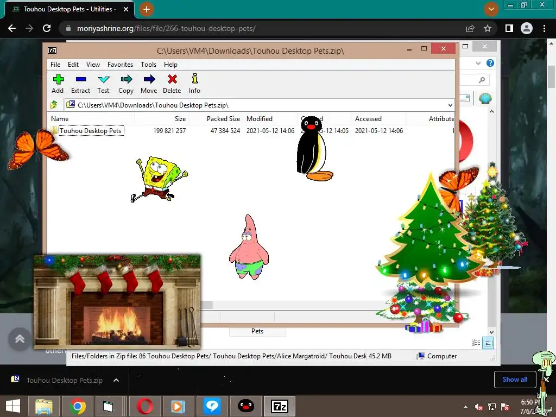Open the browser profile avatar
This screenshot has height=417, width=556.
pyautogui.click(x=527, y=28)
